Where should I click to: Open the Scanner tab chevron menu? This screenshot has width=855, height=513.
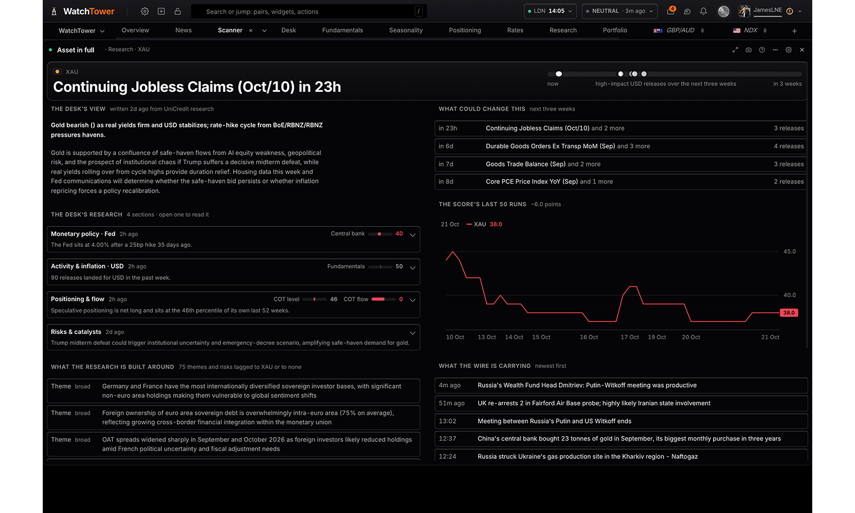pos(264,31)
